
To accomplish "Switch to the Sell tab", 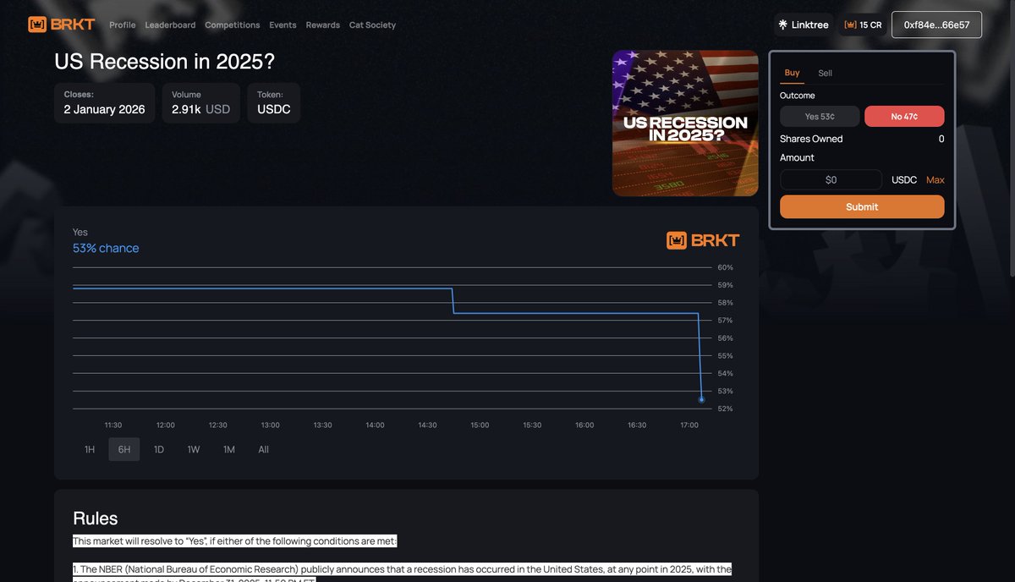I will point(825,73).
